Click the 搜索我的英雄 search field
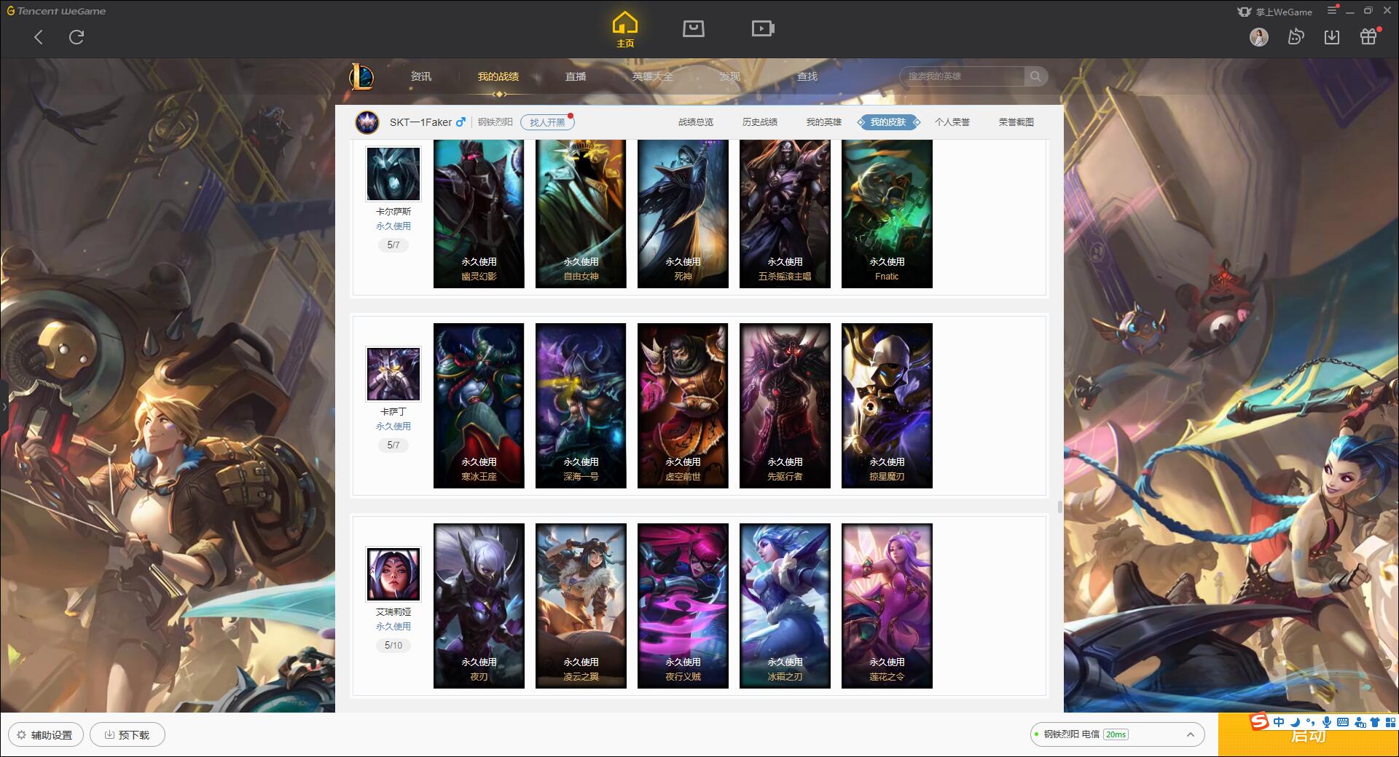Screen dimensions: 1399x757 (x=962, y=76)
